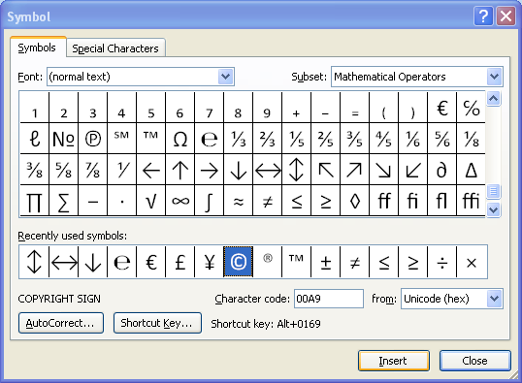Select the ffi ligature symbol
Image resolution: width=522 pixels, height=383 pixels.
click(472, 201)
